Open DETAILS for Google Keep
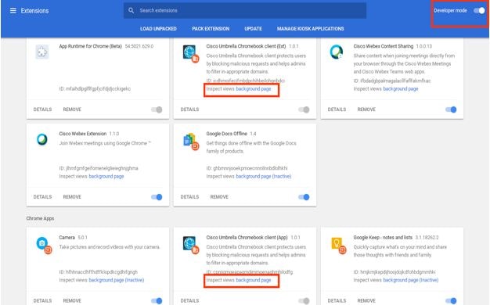 pyautogui.click(x=337, y=300)
